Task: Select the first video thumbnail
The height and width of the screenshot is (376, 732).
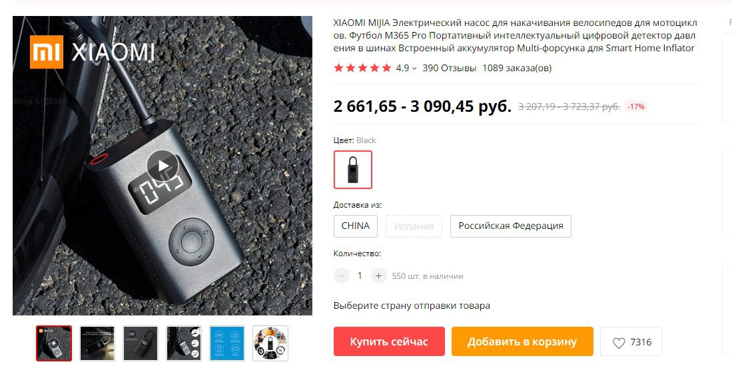Action: point(54,343)
